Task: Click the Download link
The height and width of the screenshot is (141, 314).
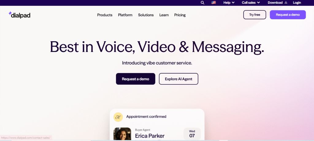Action: [x=275, y=2]
